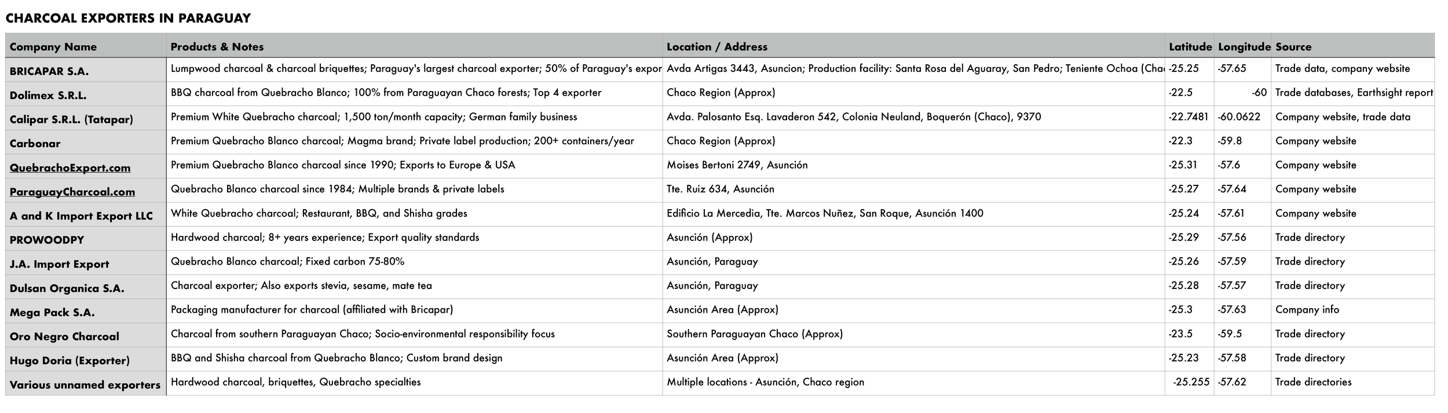Click the Location / Address header
Screen dimensions: 1448x413
tap(913, 46)
